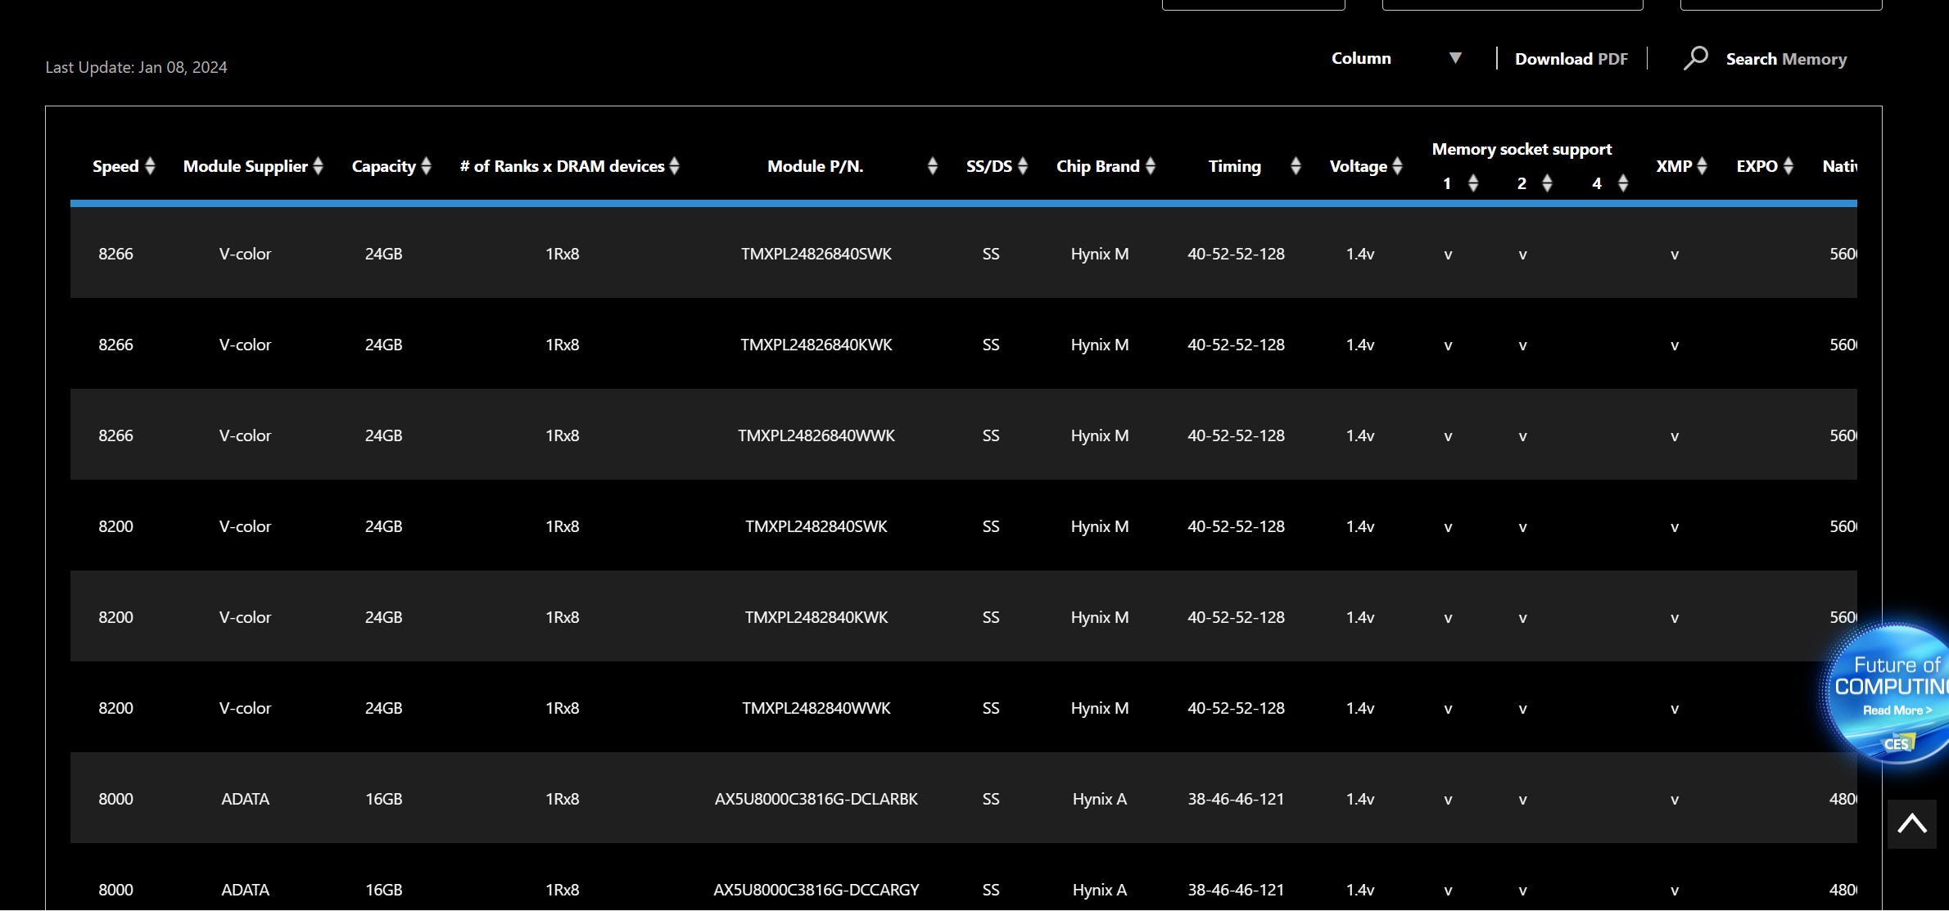Click the Column dropdown triangle arrow

pyautogui.click(x=1455, y=58)
